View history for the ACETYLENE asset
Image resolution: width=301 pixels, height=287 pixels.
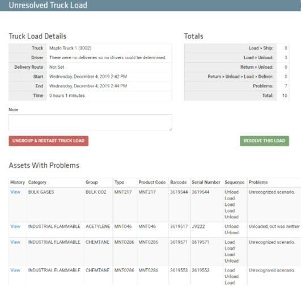click(x=15, y=226)
